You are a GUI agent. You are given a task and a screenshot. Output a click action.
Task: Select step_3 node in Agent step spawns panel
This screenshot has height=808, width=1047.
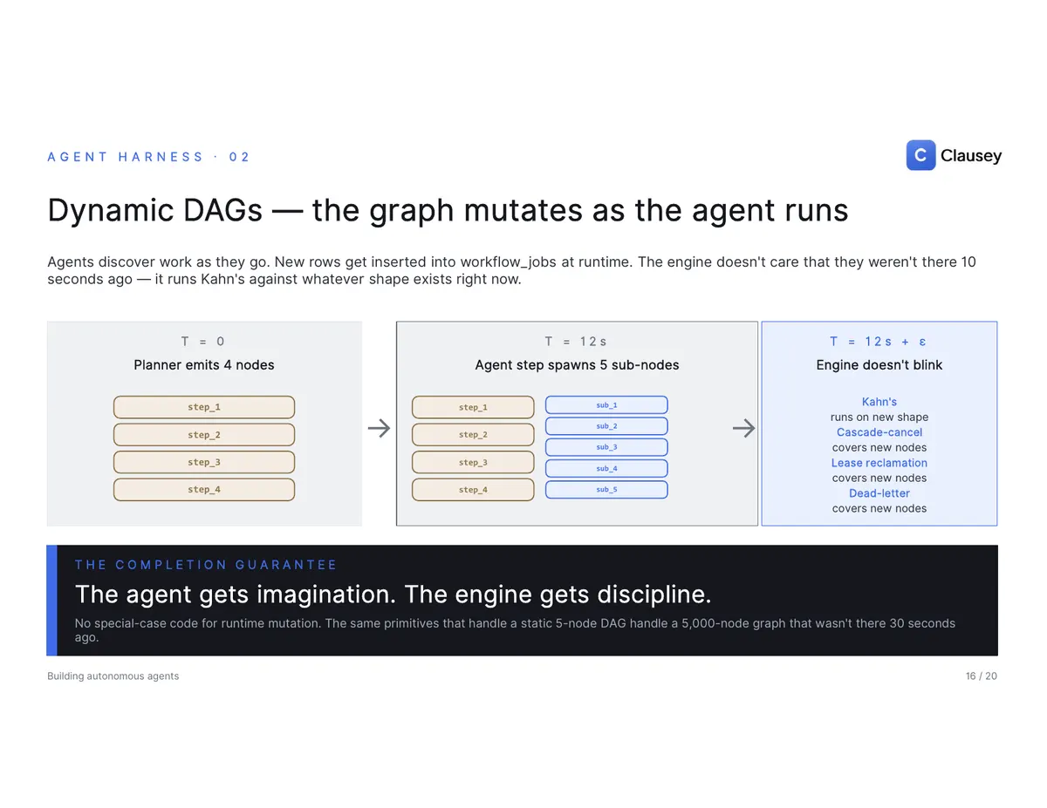tap(473, 462)
